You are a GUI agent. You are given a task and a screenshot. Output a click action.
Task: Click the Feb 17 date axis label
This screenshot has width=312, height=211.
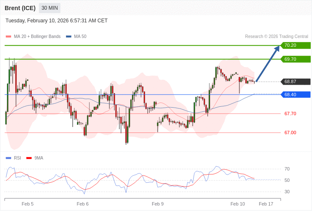coord(266,204)
